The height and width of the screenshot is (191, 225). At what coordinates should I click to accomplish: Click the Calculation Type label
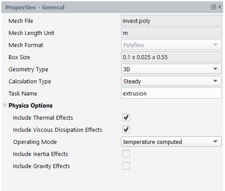click(x=30, y=82)
